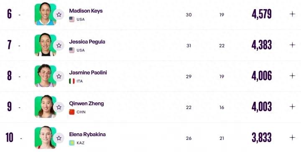The height and width of the screenshot is (152, 301).
Task: Click the plus icon for Qinwen Zheng
Action: pos(292,106)
